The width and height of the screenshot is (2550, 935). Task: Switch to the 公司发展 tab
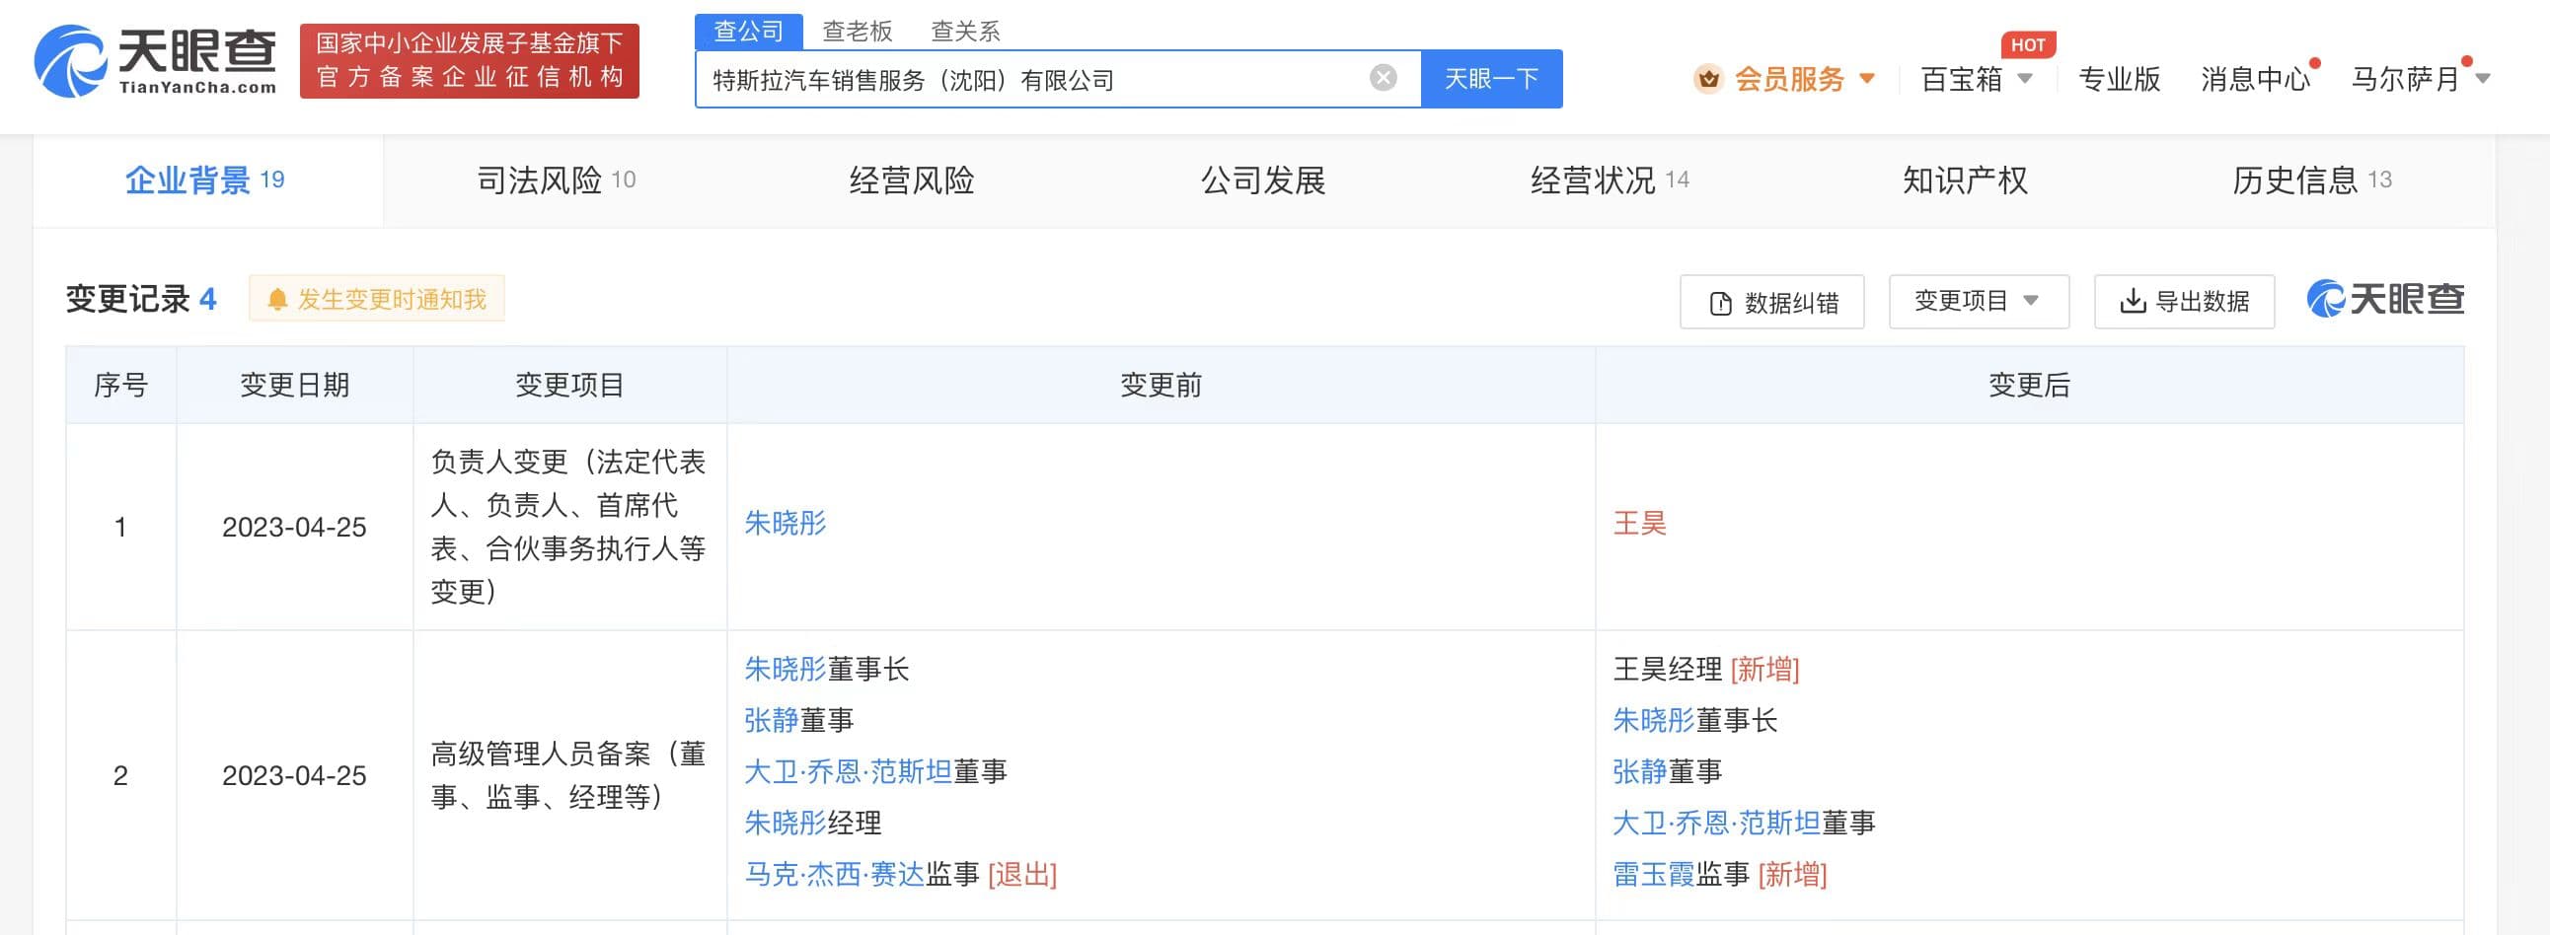(x=1263, y=180)
